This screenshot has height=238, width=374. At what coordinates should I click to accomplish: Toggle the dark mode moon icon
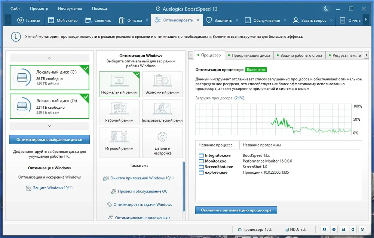[326, 9]
